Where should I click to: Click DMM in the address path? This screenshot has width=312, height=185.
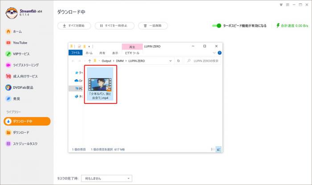[120, 61]
